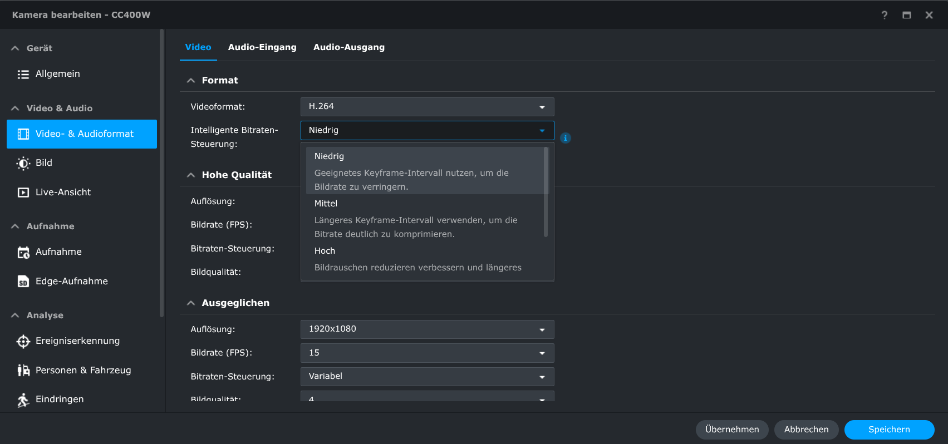948x444 pixels.
Task: Click the Aufnahme calendar icon
Action: 23,252
